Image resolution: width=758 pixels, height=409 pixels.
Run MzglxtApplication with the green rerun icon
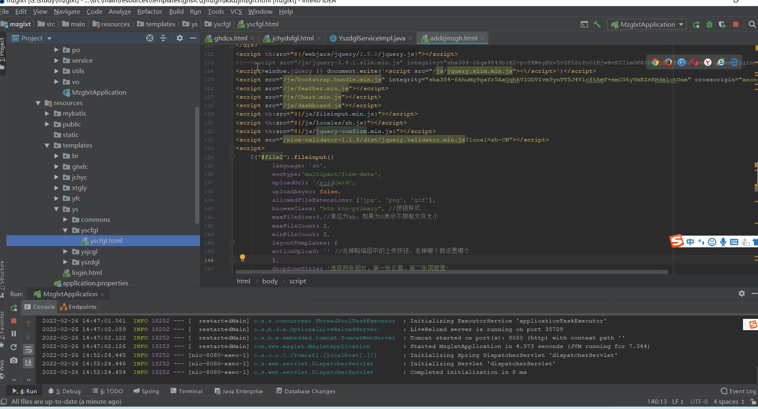(696, 24)
